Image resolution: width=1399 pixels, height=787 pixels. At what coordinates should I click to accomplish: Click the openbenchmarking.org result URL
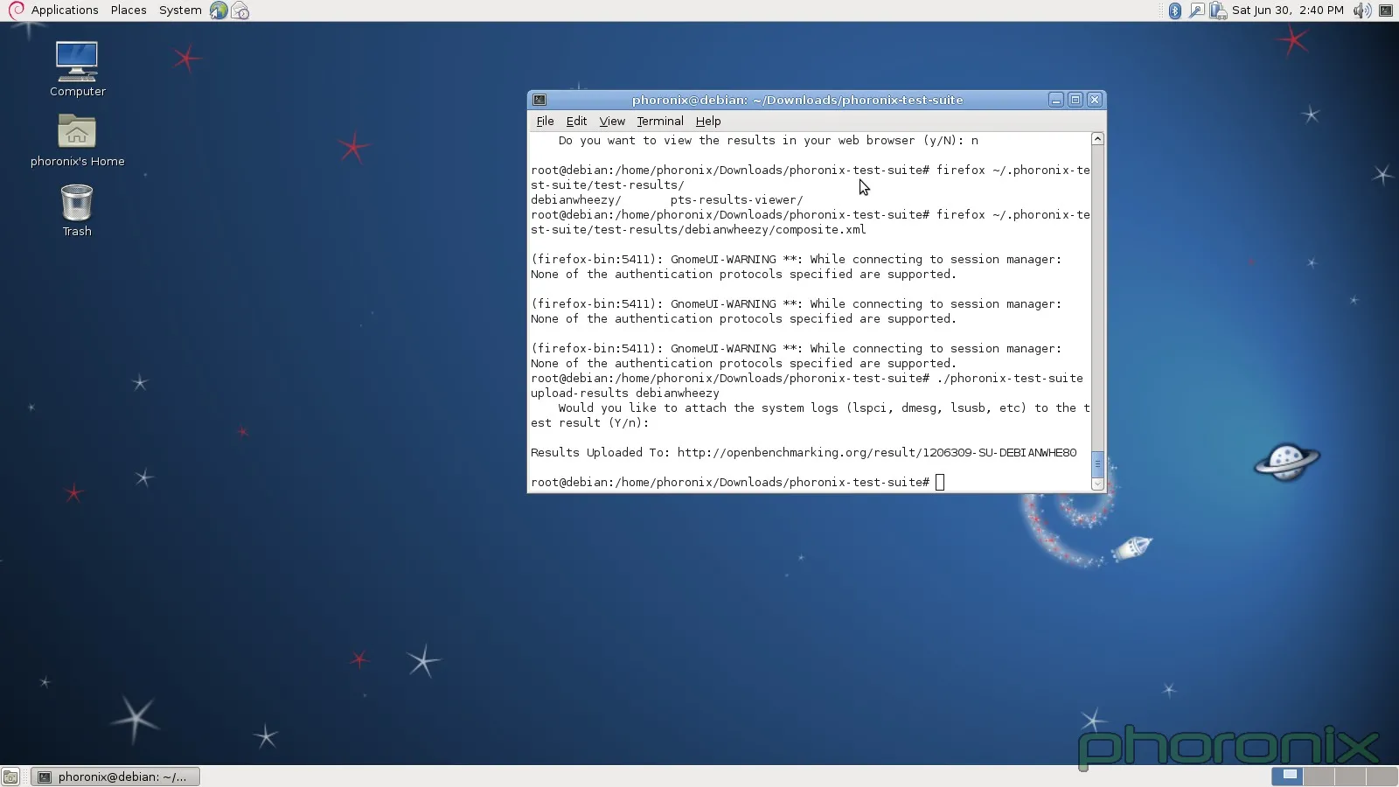click(x=877, y=453)
